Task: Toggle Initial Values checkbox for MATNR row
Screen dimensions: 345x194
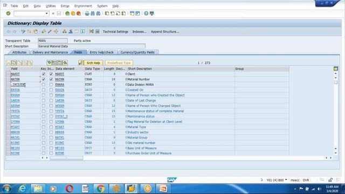Action: [x=51, y=79]
